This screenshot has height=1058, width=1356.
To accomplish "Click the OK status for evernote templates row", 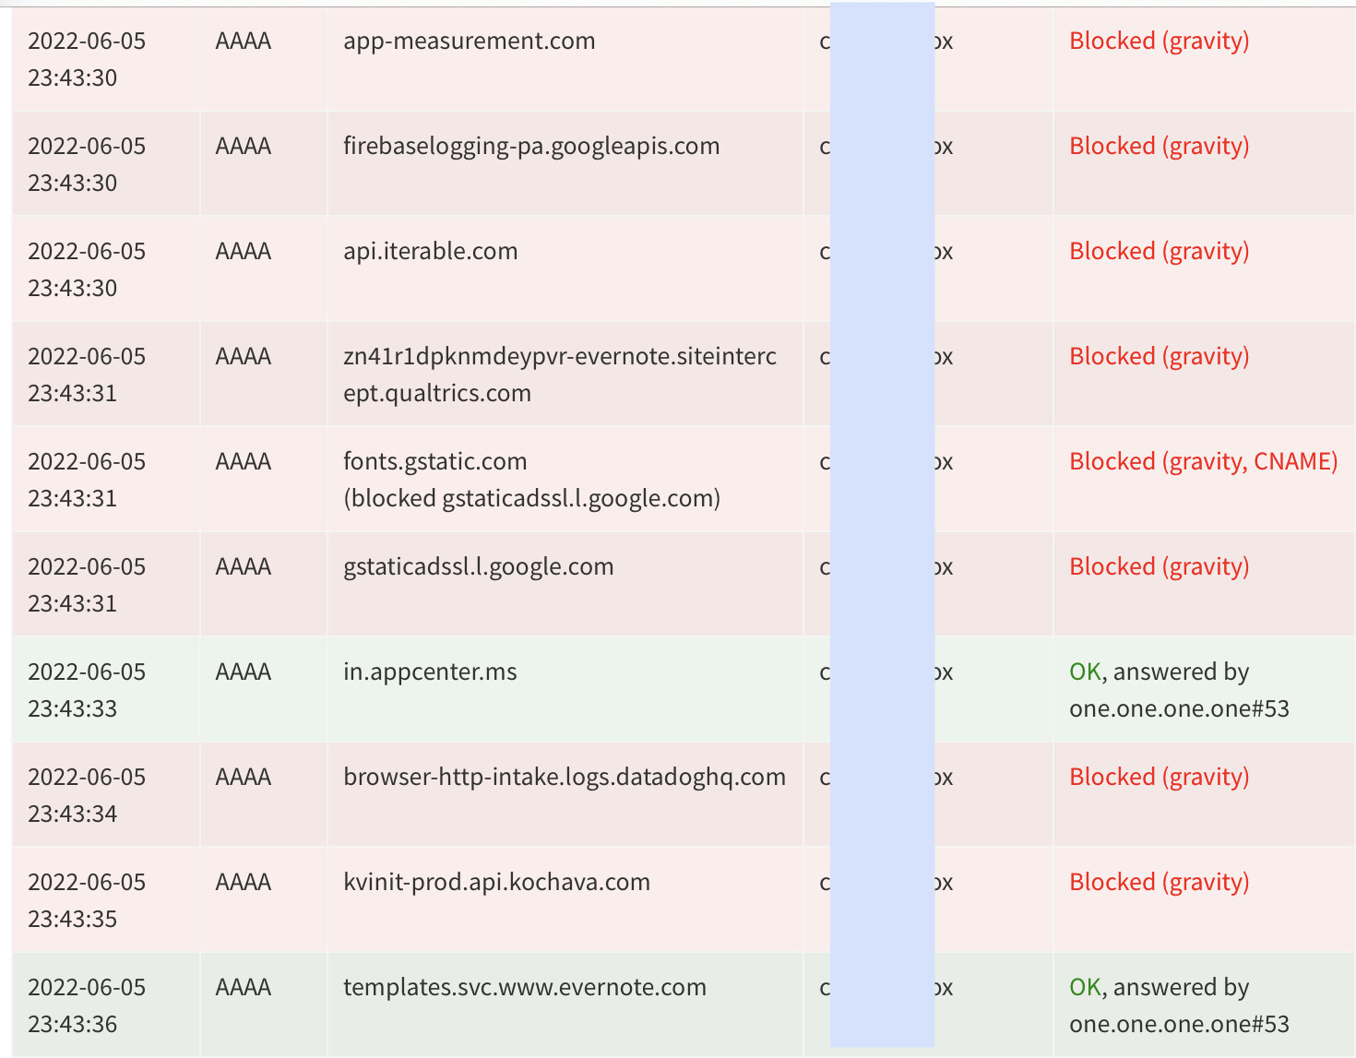I will coord(1085,988).
